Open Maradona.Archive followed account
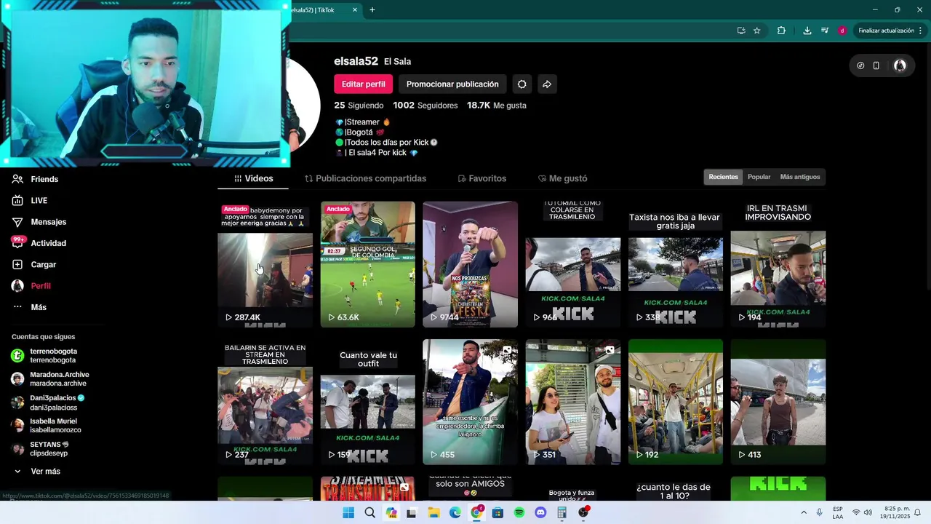 (50, 379)
